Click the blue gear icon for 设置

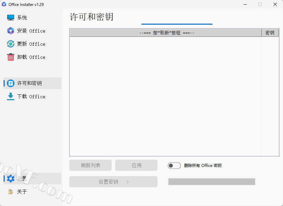tap(11, 178)
